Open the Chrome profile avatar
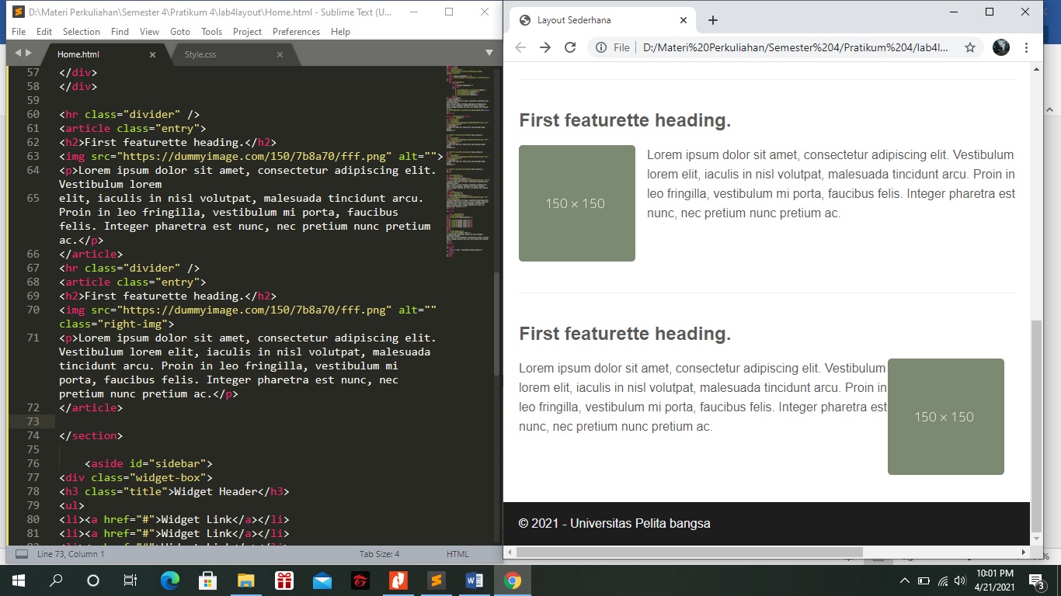Image resolution: width=1061 pixels, height=596 pixels. [x=1000, y=47]
